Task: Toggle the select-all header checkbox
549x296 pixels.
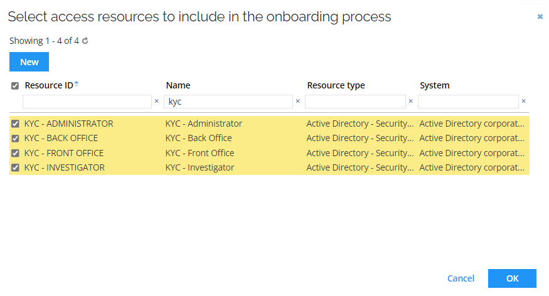Action: pos(14,86)
